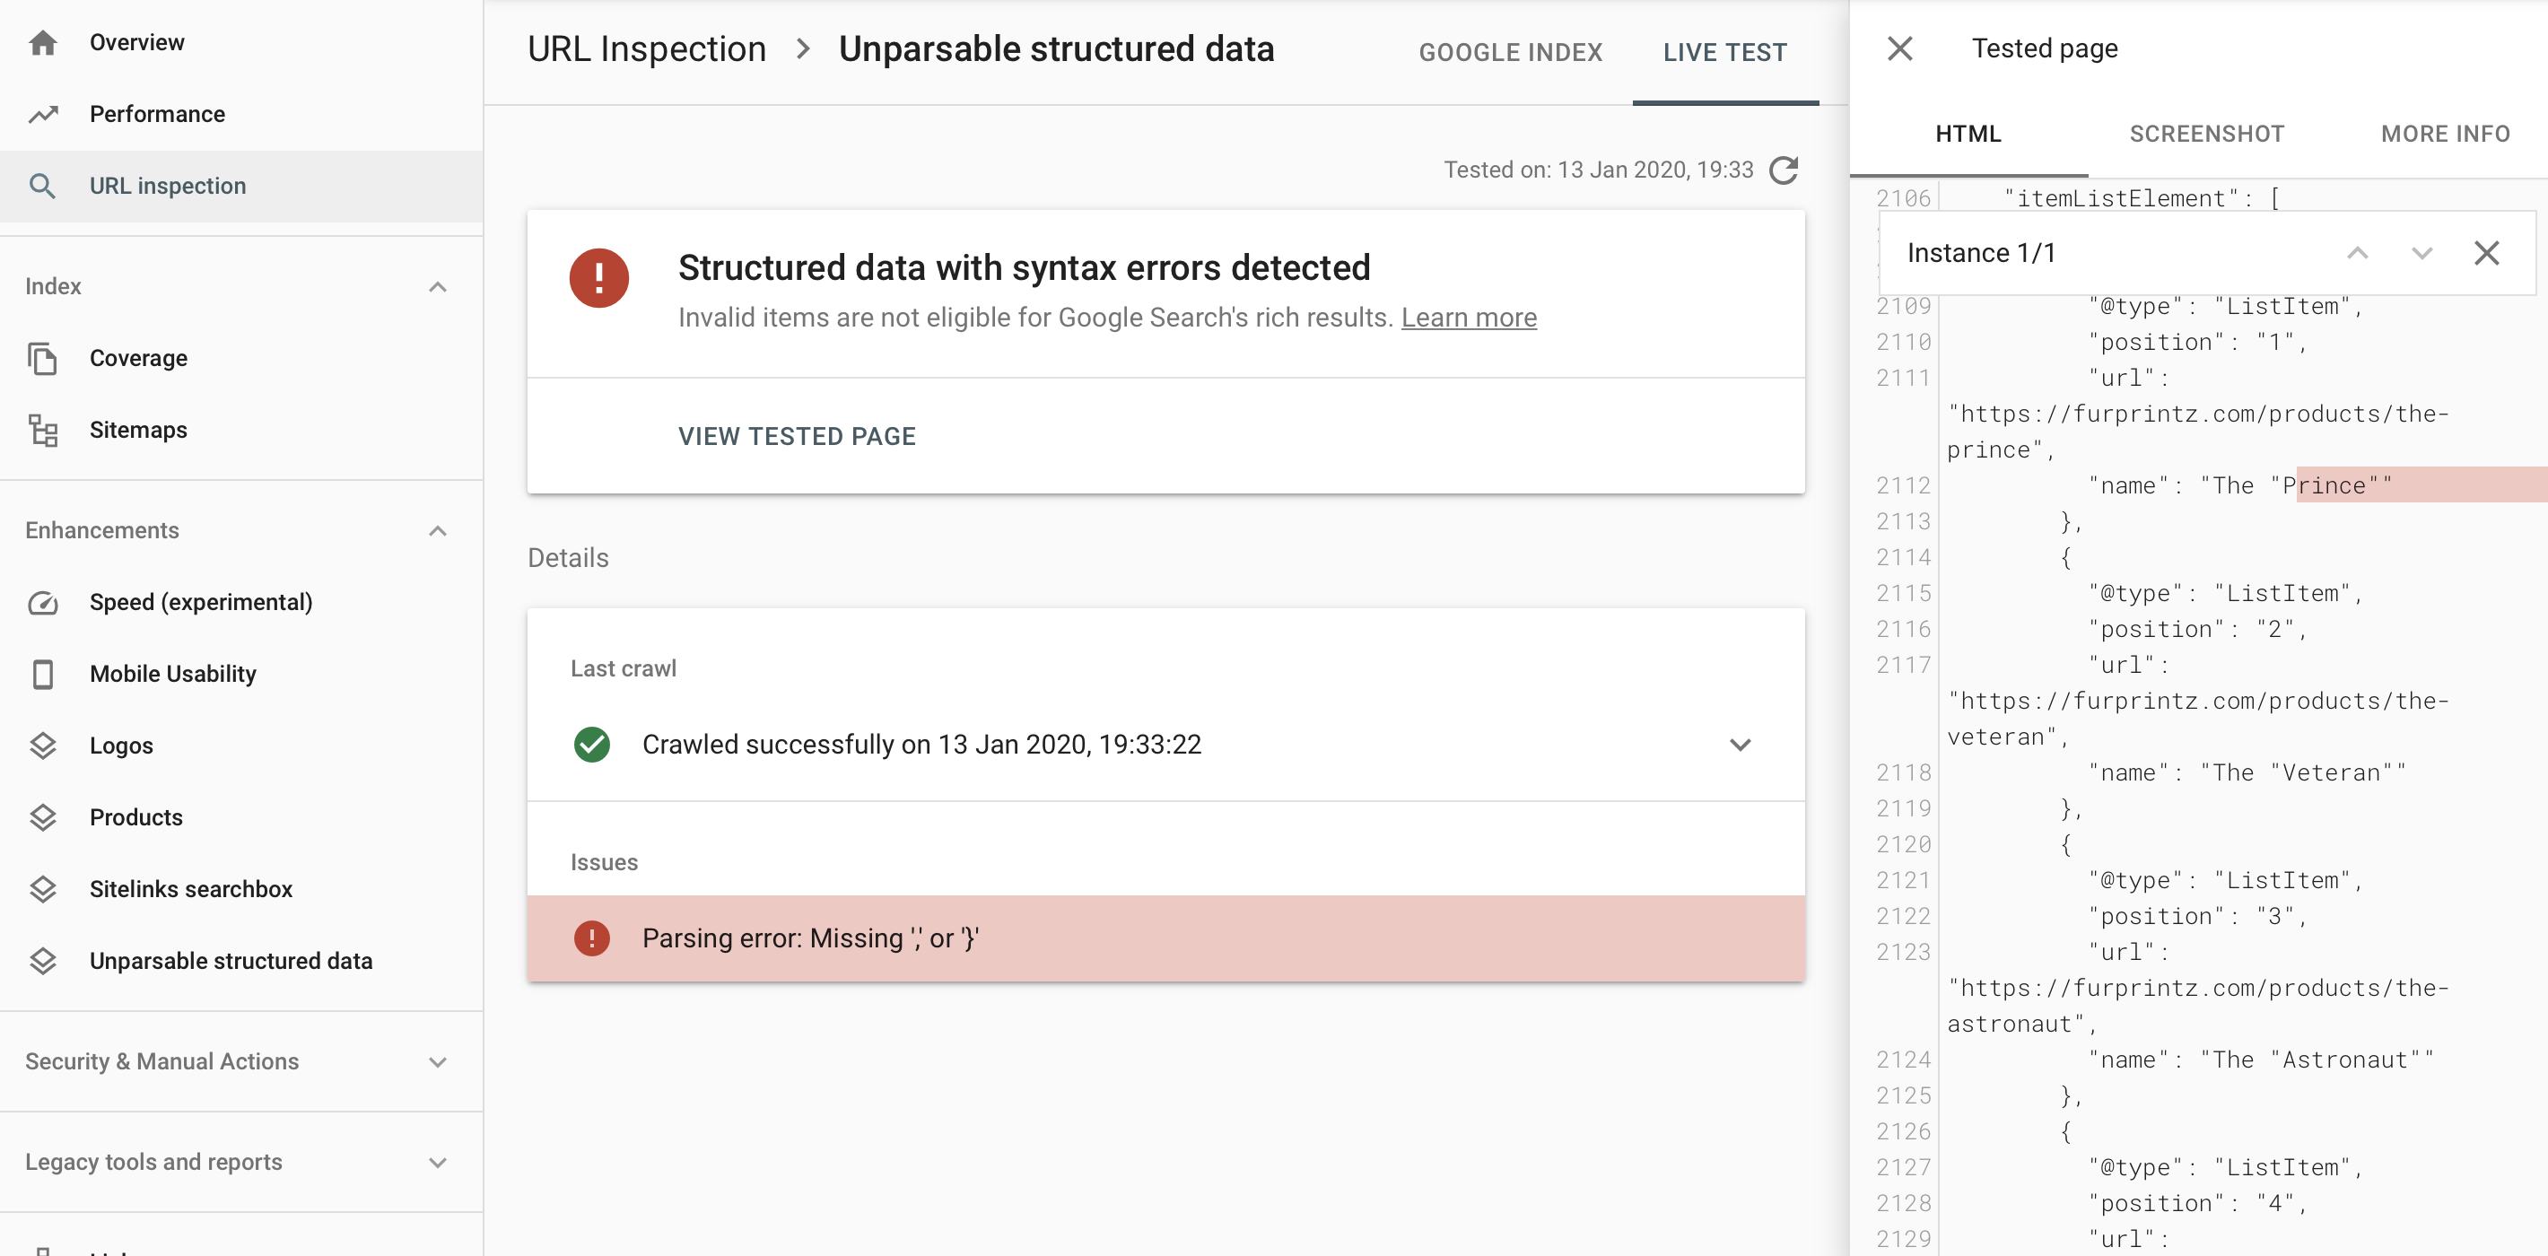Collapse the Index section chevron
This screenshot has height=1256, width=2548.
pos(438,287)
